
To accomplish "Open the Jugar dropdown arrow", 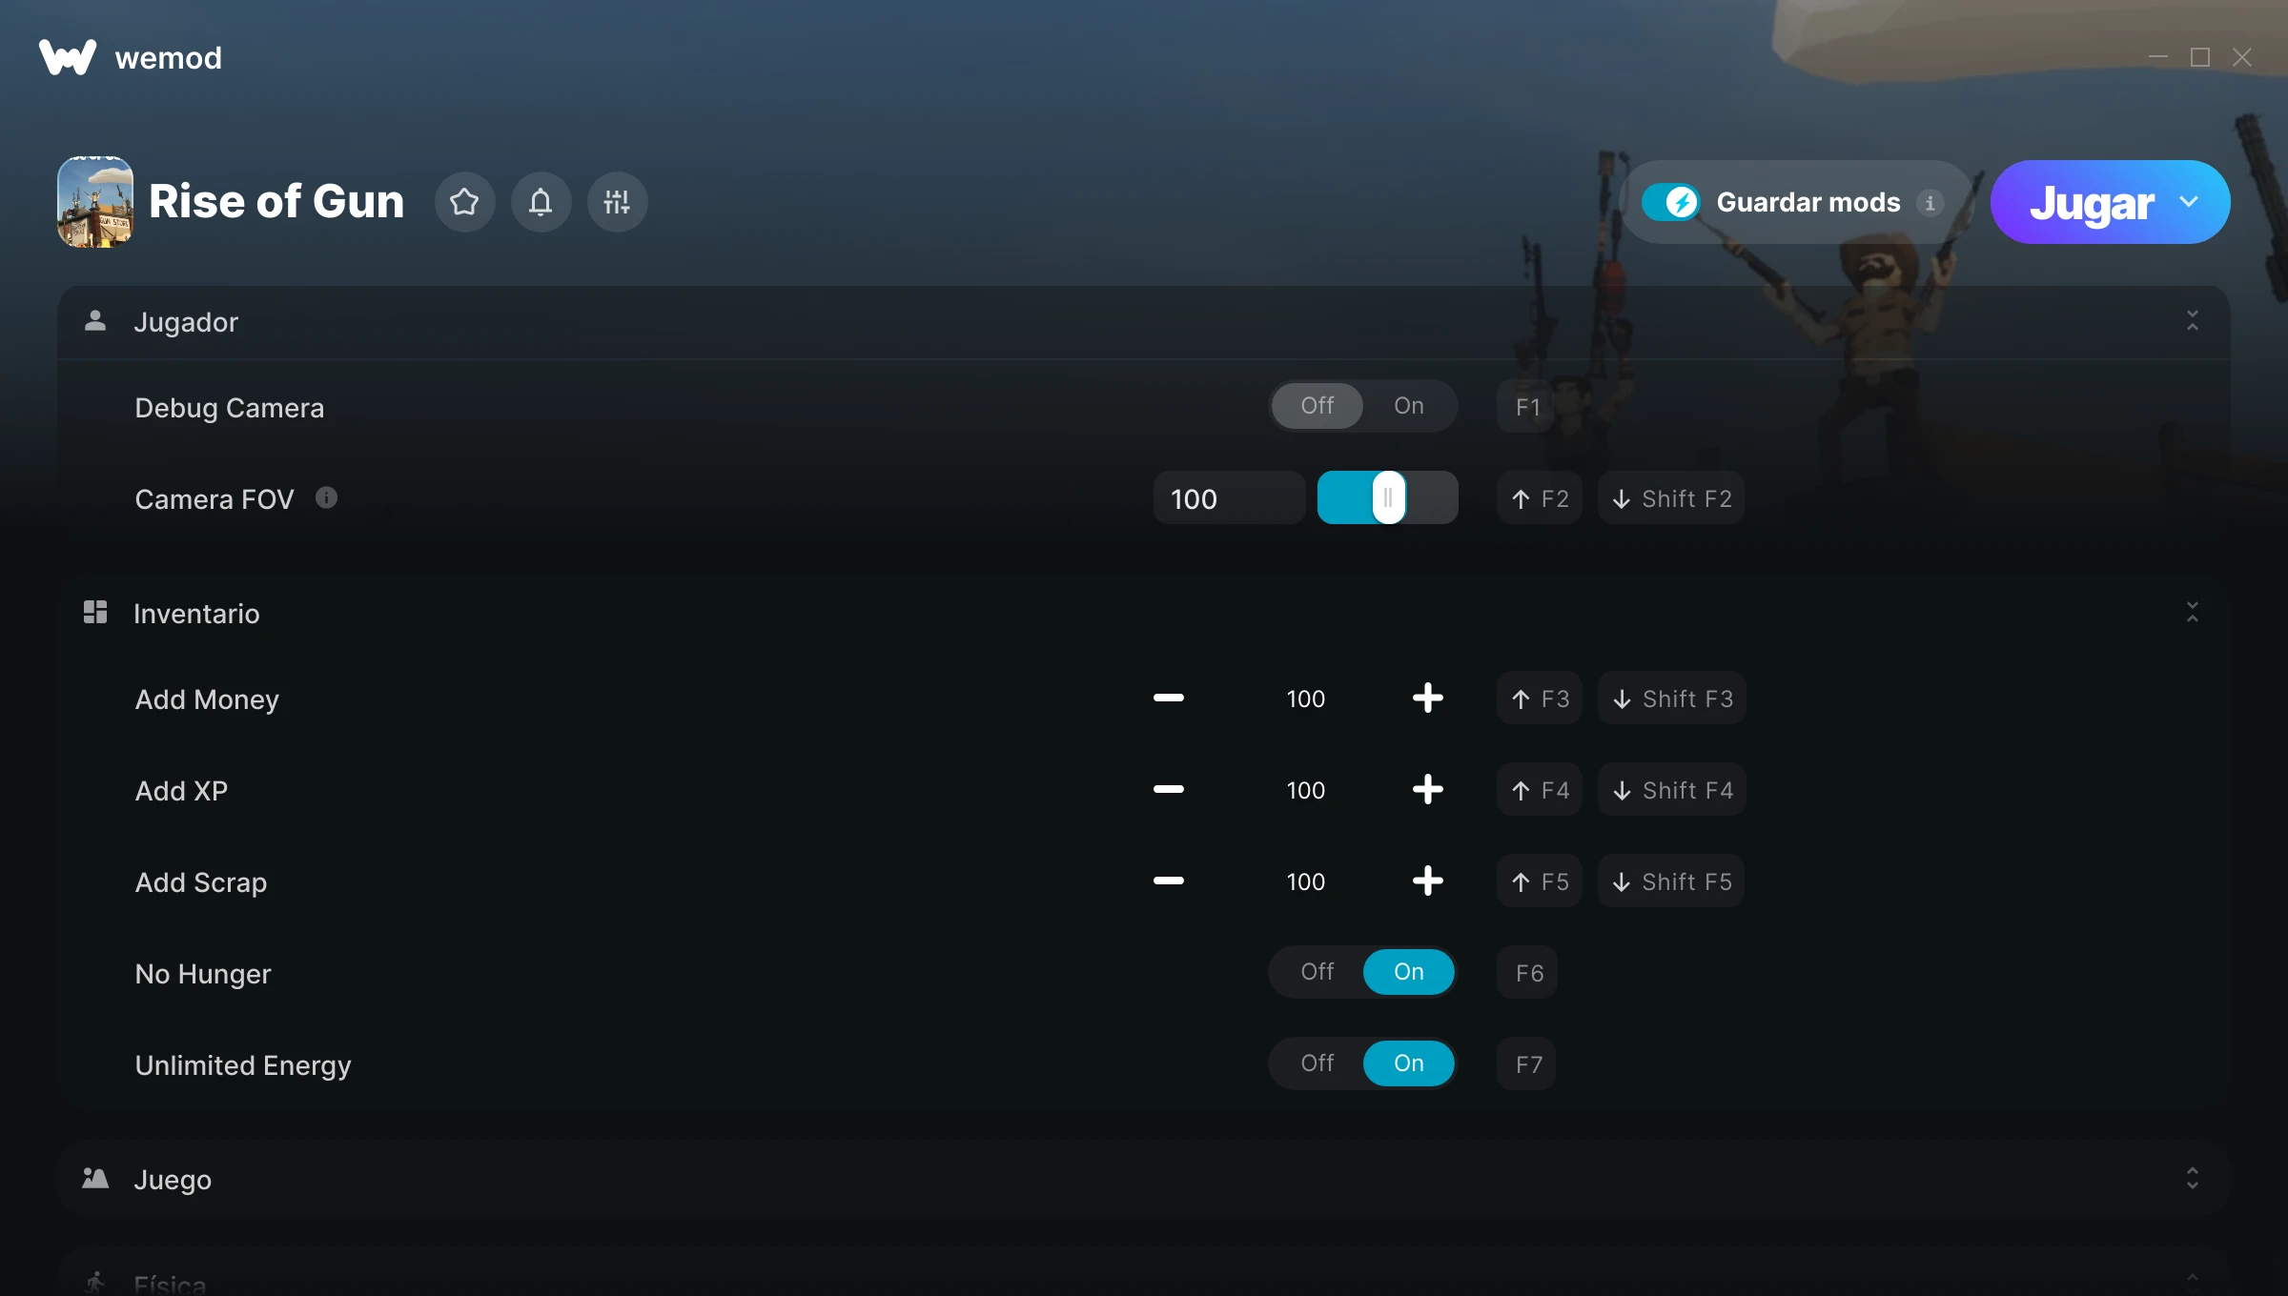I will click(2189, 202).
